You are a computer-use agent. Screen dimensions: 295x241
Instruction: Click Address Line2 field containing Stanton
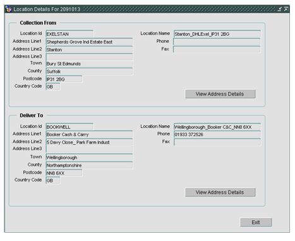pos(89,49)
